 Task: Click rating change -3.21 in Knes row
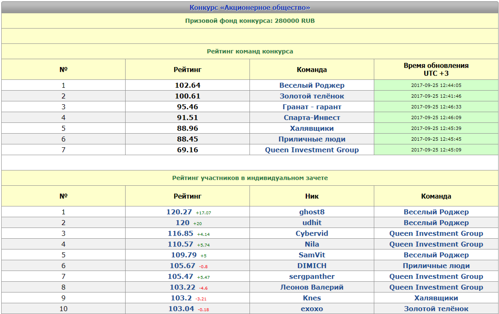pos(200,299)
